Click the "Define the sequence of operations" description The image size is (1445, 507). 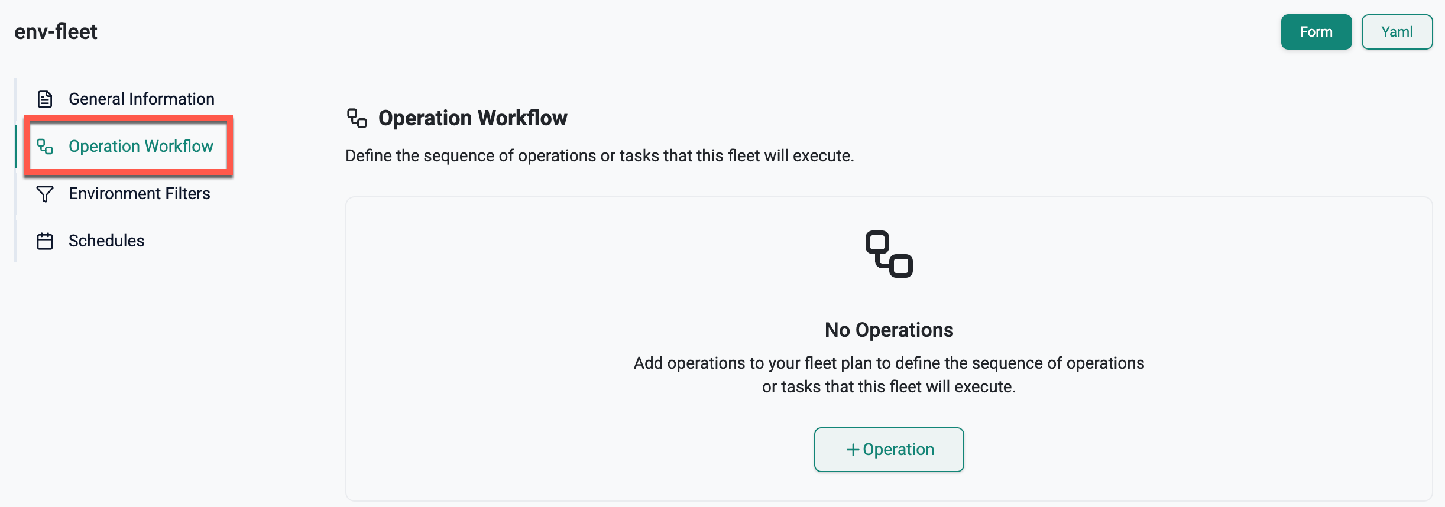600,156
